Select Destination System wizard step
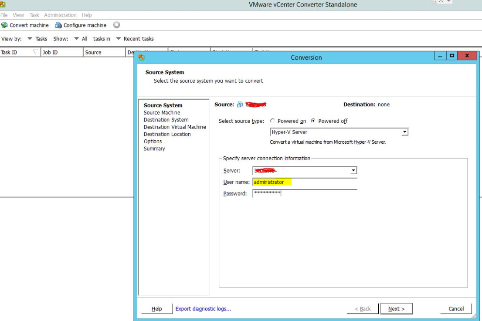Image resolution: width=482 pixels, height=321 pixels. coord(166,120)
